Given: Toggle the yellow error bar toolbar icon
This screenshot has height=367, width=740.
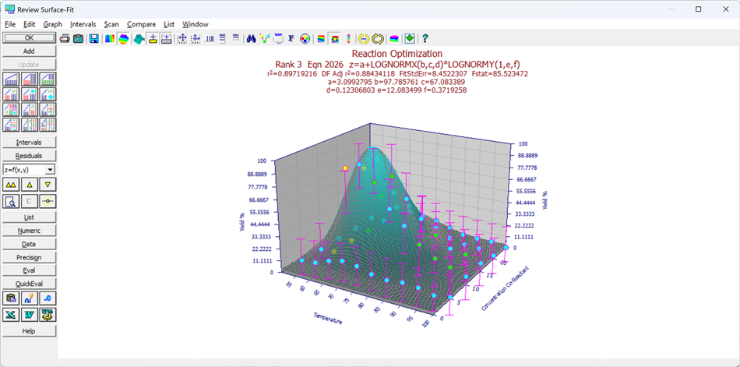Looking at the screenshot, I should tap(153, 39).
